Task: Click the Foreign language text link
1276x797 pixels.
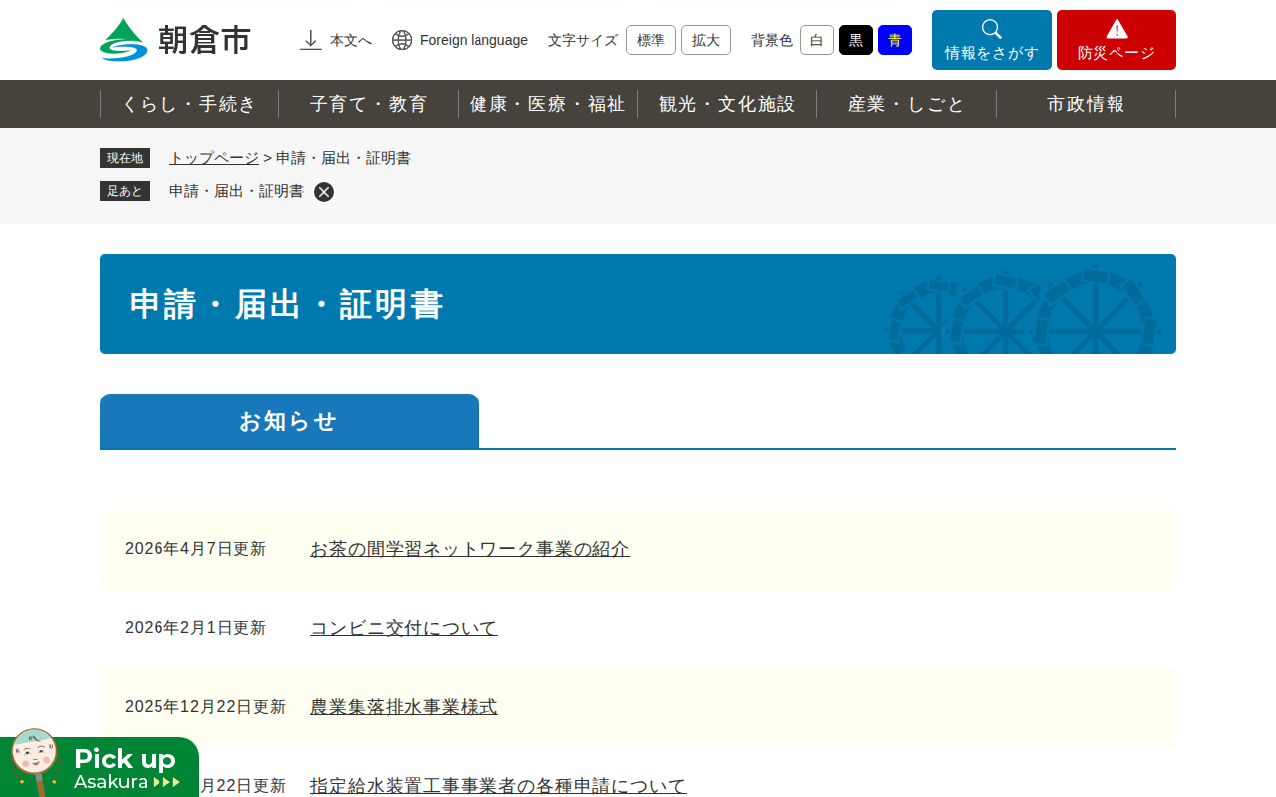Action: tap(474, 40)
